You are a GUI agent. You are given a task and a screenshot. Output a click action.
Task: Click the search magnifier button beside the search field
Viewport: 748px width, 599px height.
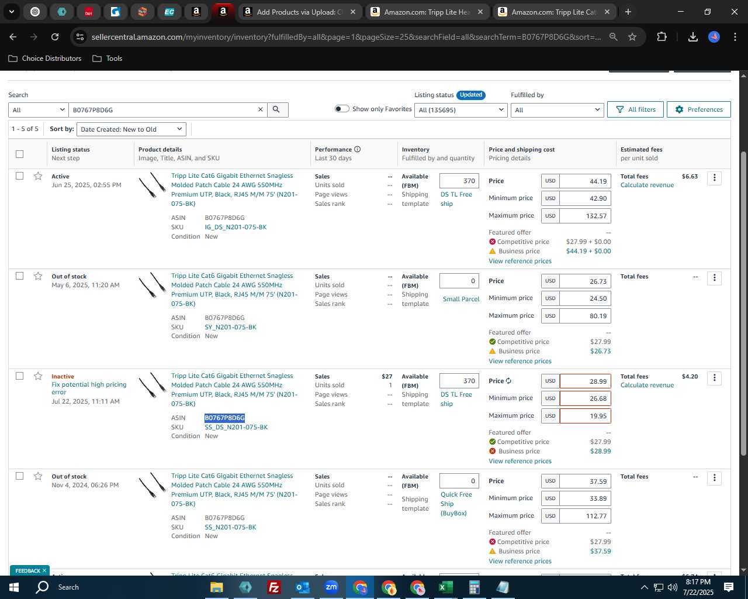coord(277,109)
